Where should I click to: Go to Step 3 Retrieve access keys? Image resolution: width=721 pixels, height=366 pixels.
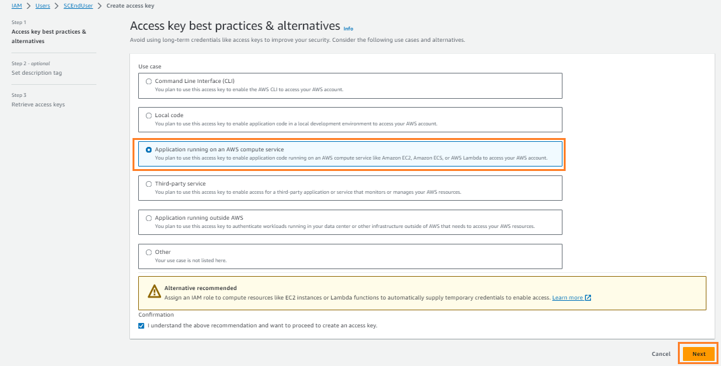(37, 104)
